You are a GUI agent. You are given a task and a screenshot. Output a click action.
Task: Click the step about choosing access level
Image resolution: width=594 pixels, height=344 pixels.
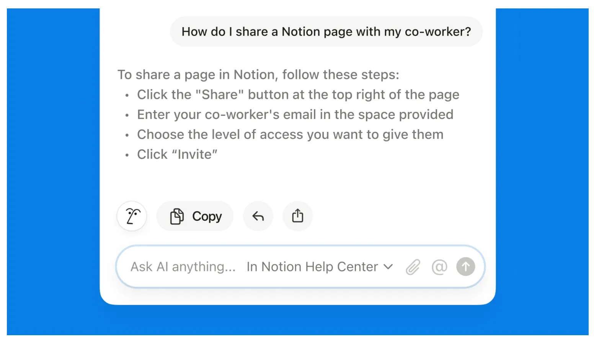(290, 135)
